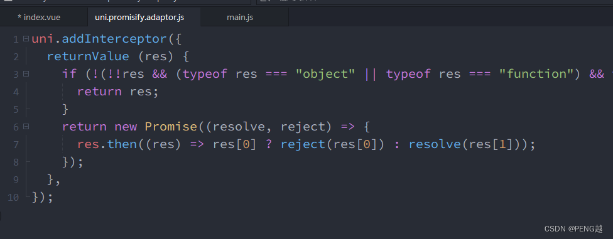Click the 'new' keyword on line 6
Image resolution: width=613 pixels, height=239 pixels.
point(126,127)
